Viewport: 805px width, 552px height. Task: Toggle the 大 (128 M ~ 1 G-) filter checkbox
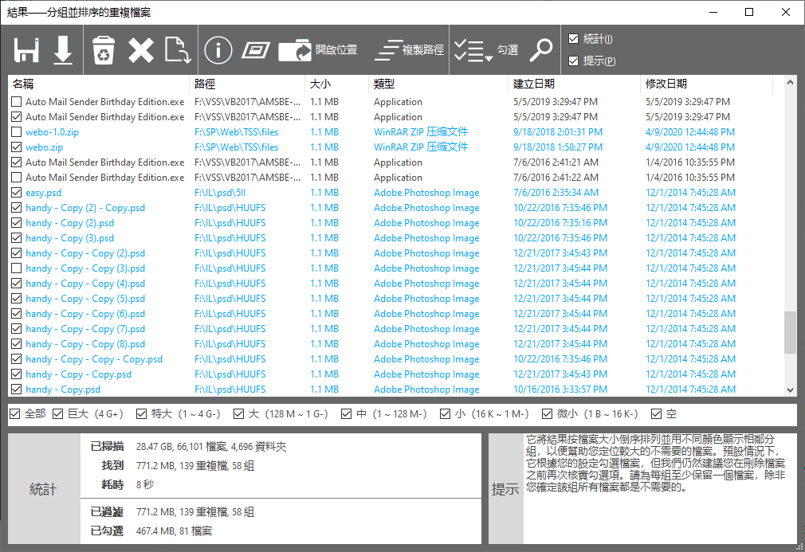coord(238,414)
